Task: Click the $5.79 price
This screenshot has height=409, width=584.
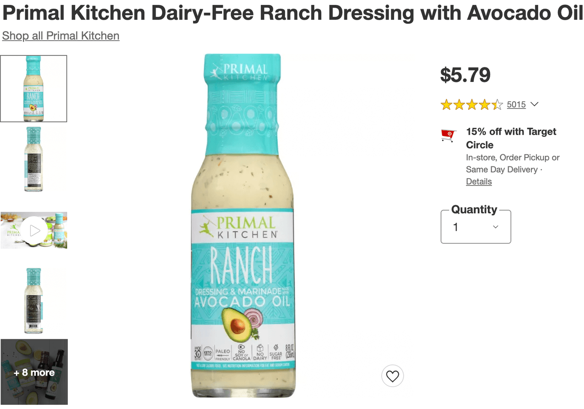Action: pos(465,75)
